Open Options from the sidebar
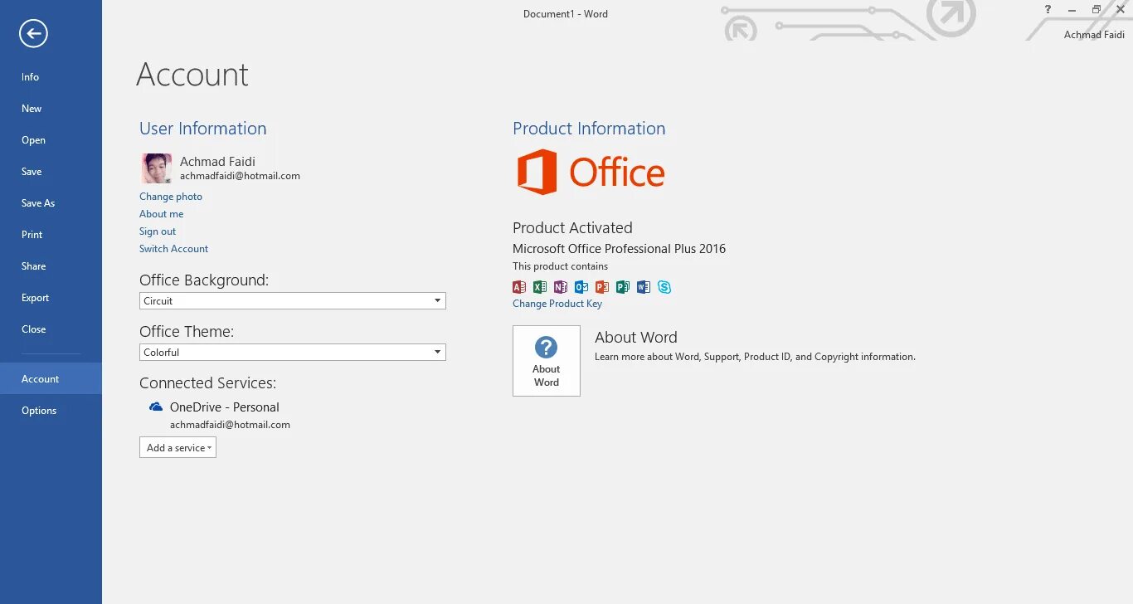Viewport: 1133px width, 604px height. [x=51, y=411]
